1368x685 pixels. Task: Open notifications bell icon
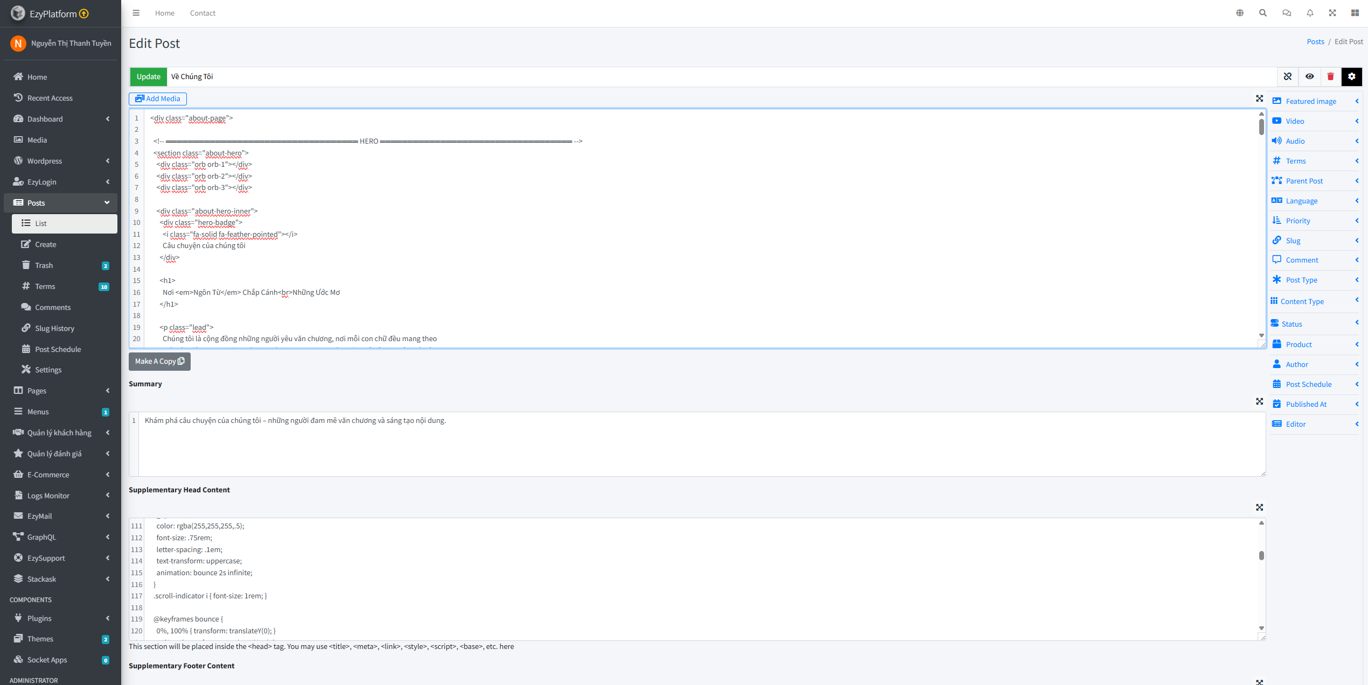click(1310, 13)
